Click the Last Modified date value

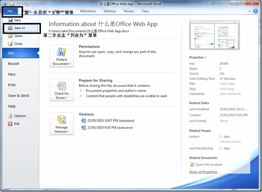[x=233, y=109]
